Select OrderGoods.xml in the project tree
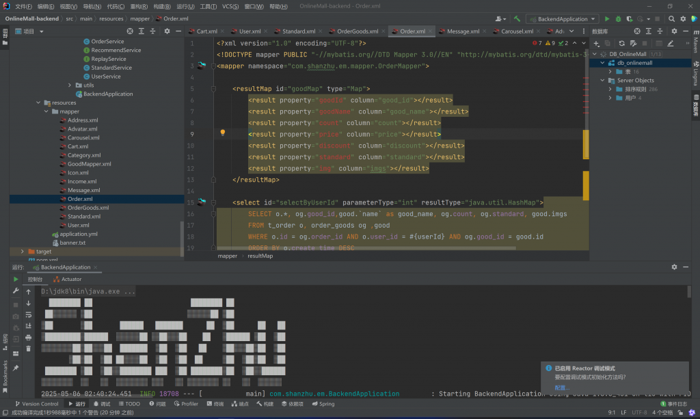The image size is (700, 419). (x=87, y=208)
